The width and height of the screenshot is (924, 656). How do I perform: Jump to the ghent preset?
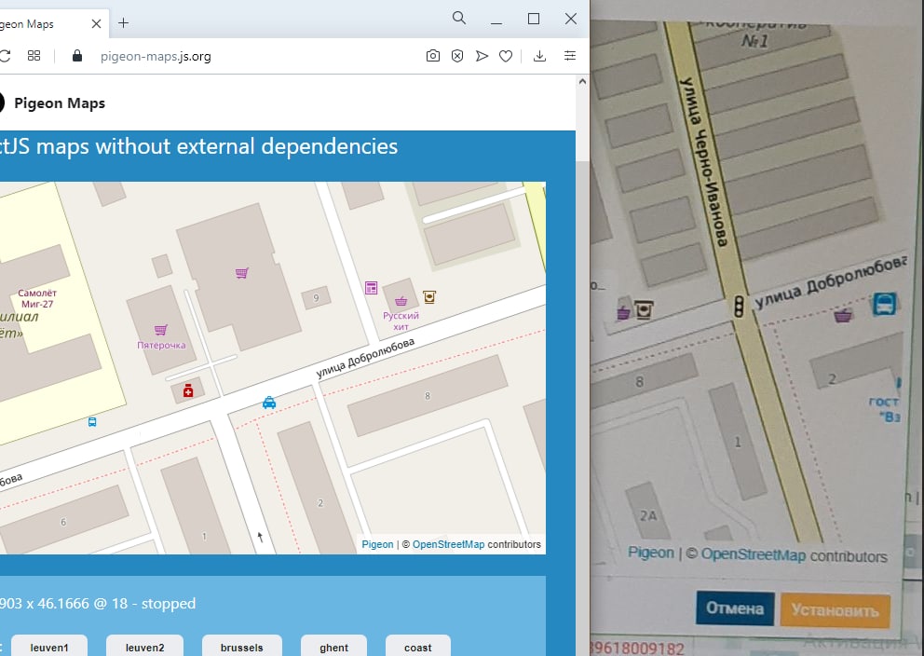(x=334, y=648)
